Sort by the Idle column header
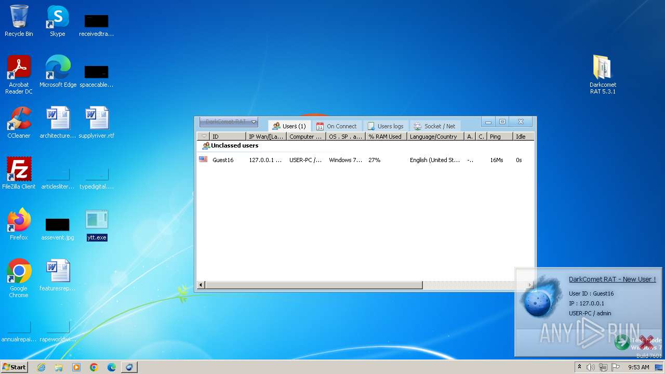The height and width of the screenshot is (374, 665). (523, 137)
